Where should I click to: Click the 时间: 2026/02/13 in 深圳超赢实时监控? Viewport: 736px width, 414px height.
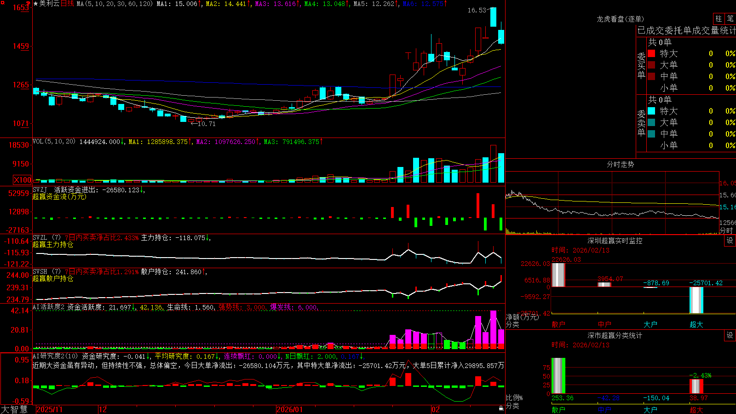tap(581, 250)
